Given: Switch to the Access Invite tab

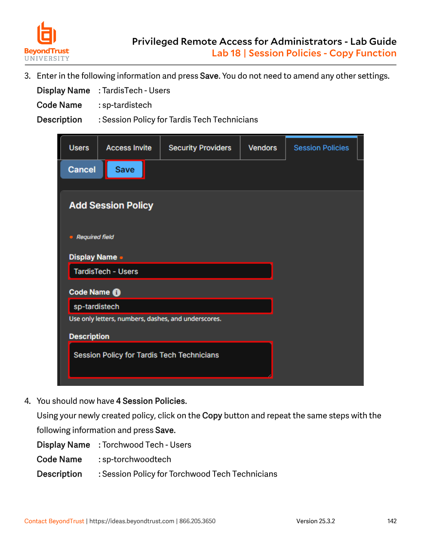Looking at the screenshot, I should click(x=129, y=148).
